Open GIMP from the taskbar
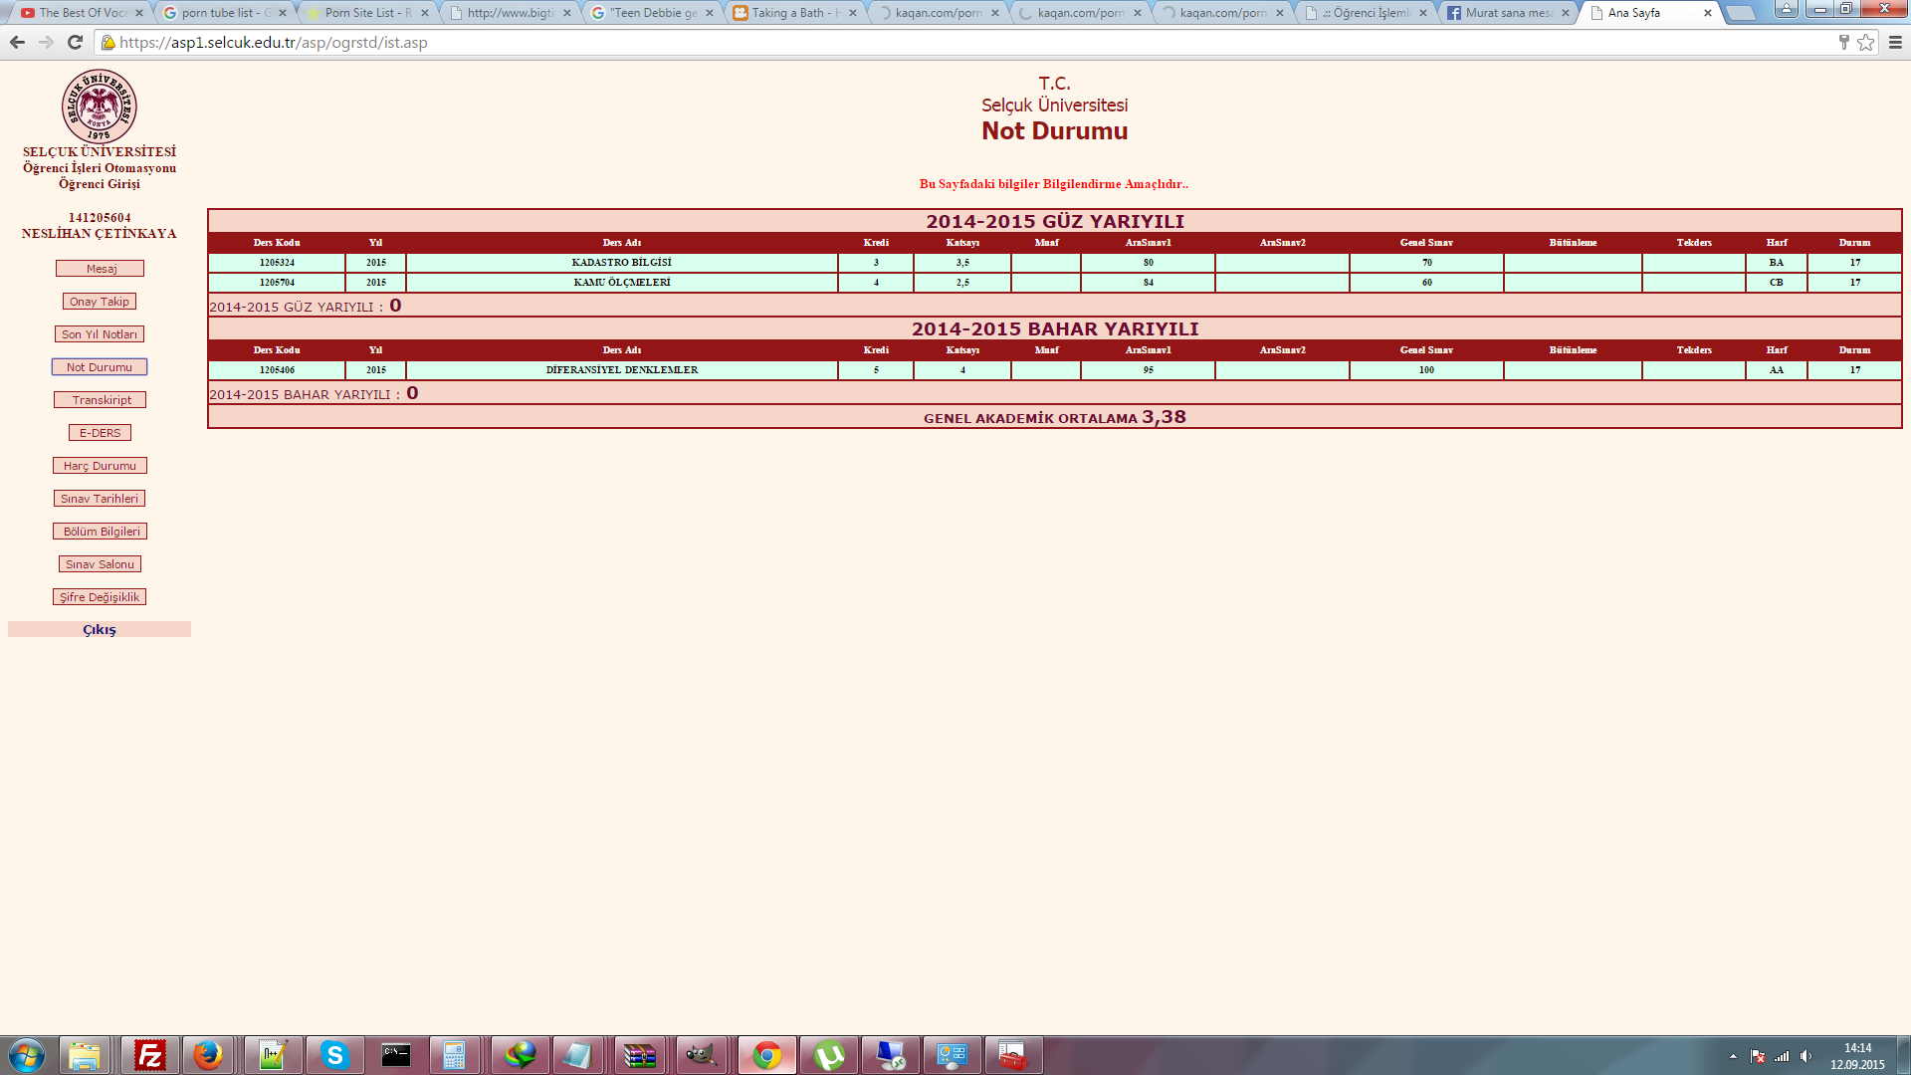The width and height of the screenshot is (1911, 1075). [702, 1055]
